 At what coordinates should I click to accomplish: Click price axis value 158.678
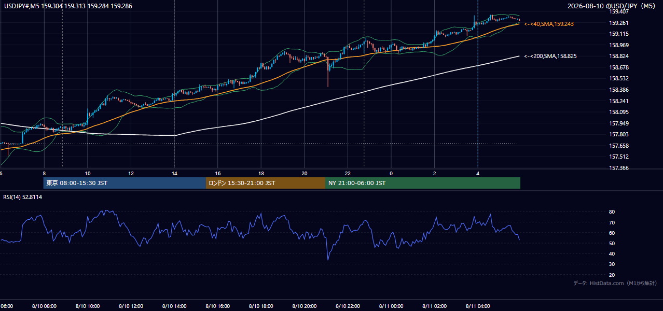(x=619, y=67)
